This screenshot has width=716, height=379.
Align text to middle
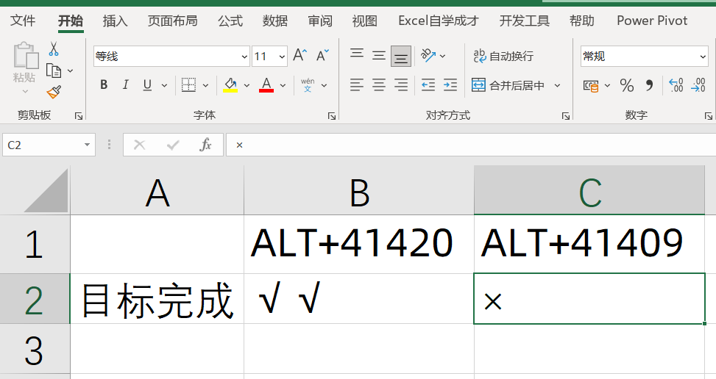tap(379, 56)
